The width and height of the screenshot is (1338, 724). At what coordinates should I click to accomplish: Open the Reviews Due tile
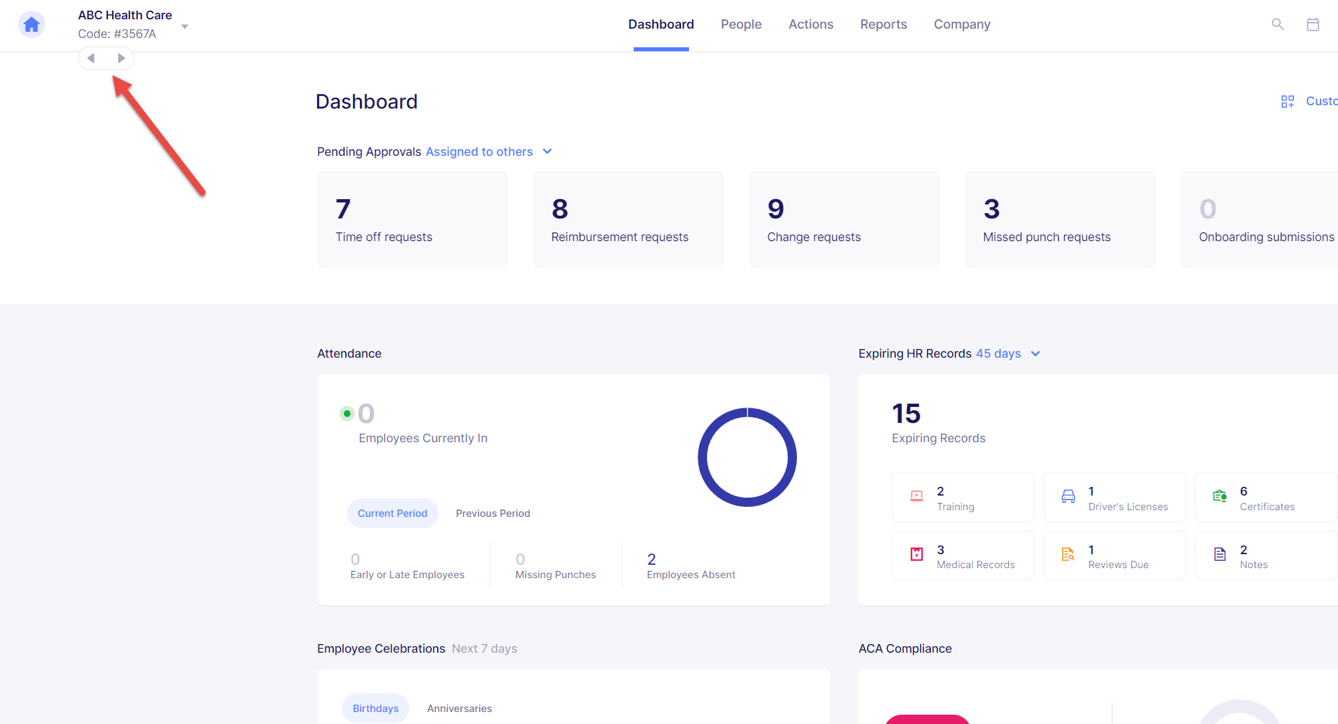1115,555
